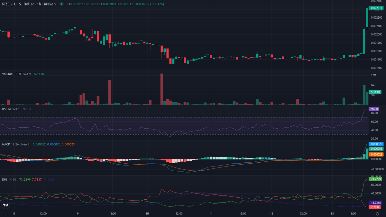Viewport: 386px width, 217px height.
Task: Click the green 73.2299 value in the DMI legend
Action: (25, 179)
